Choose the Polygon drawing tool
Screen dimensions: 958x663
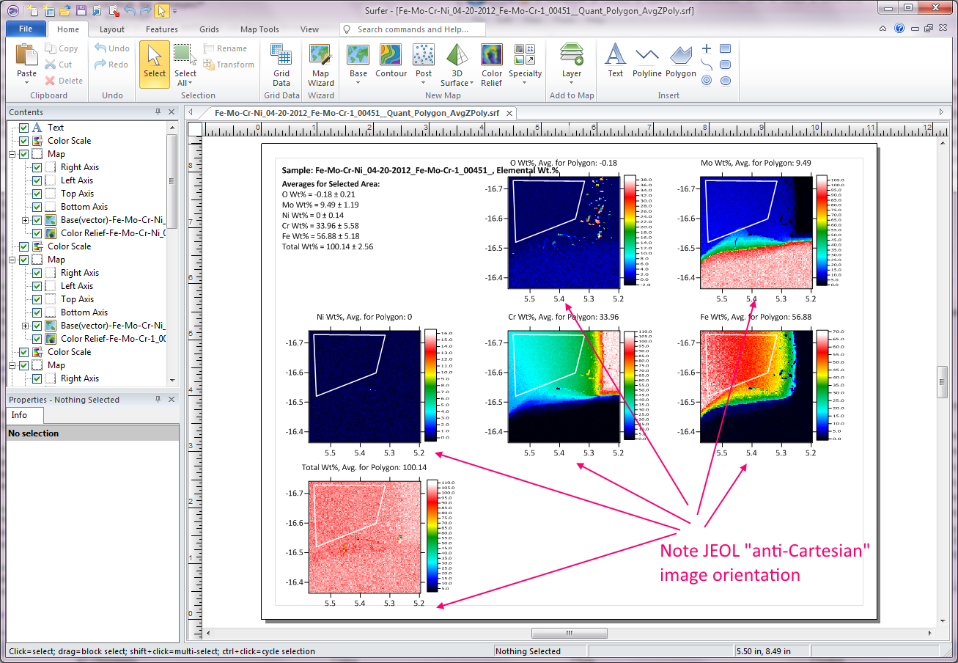click(681, 61)
